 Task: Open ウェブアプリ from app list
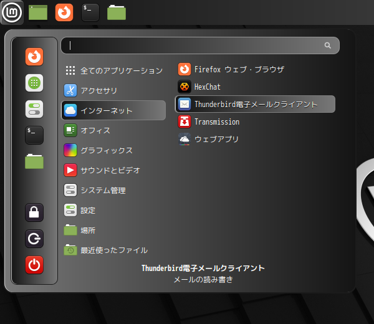[x=255, y=139]
